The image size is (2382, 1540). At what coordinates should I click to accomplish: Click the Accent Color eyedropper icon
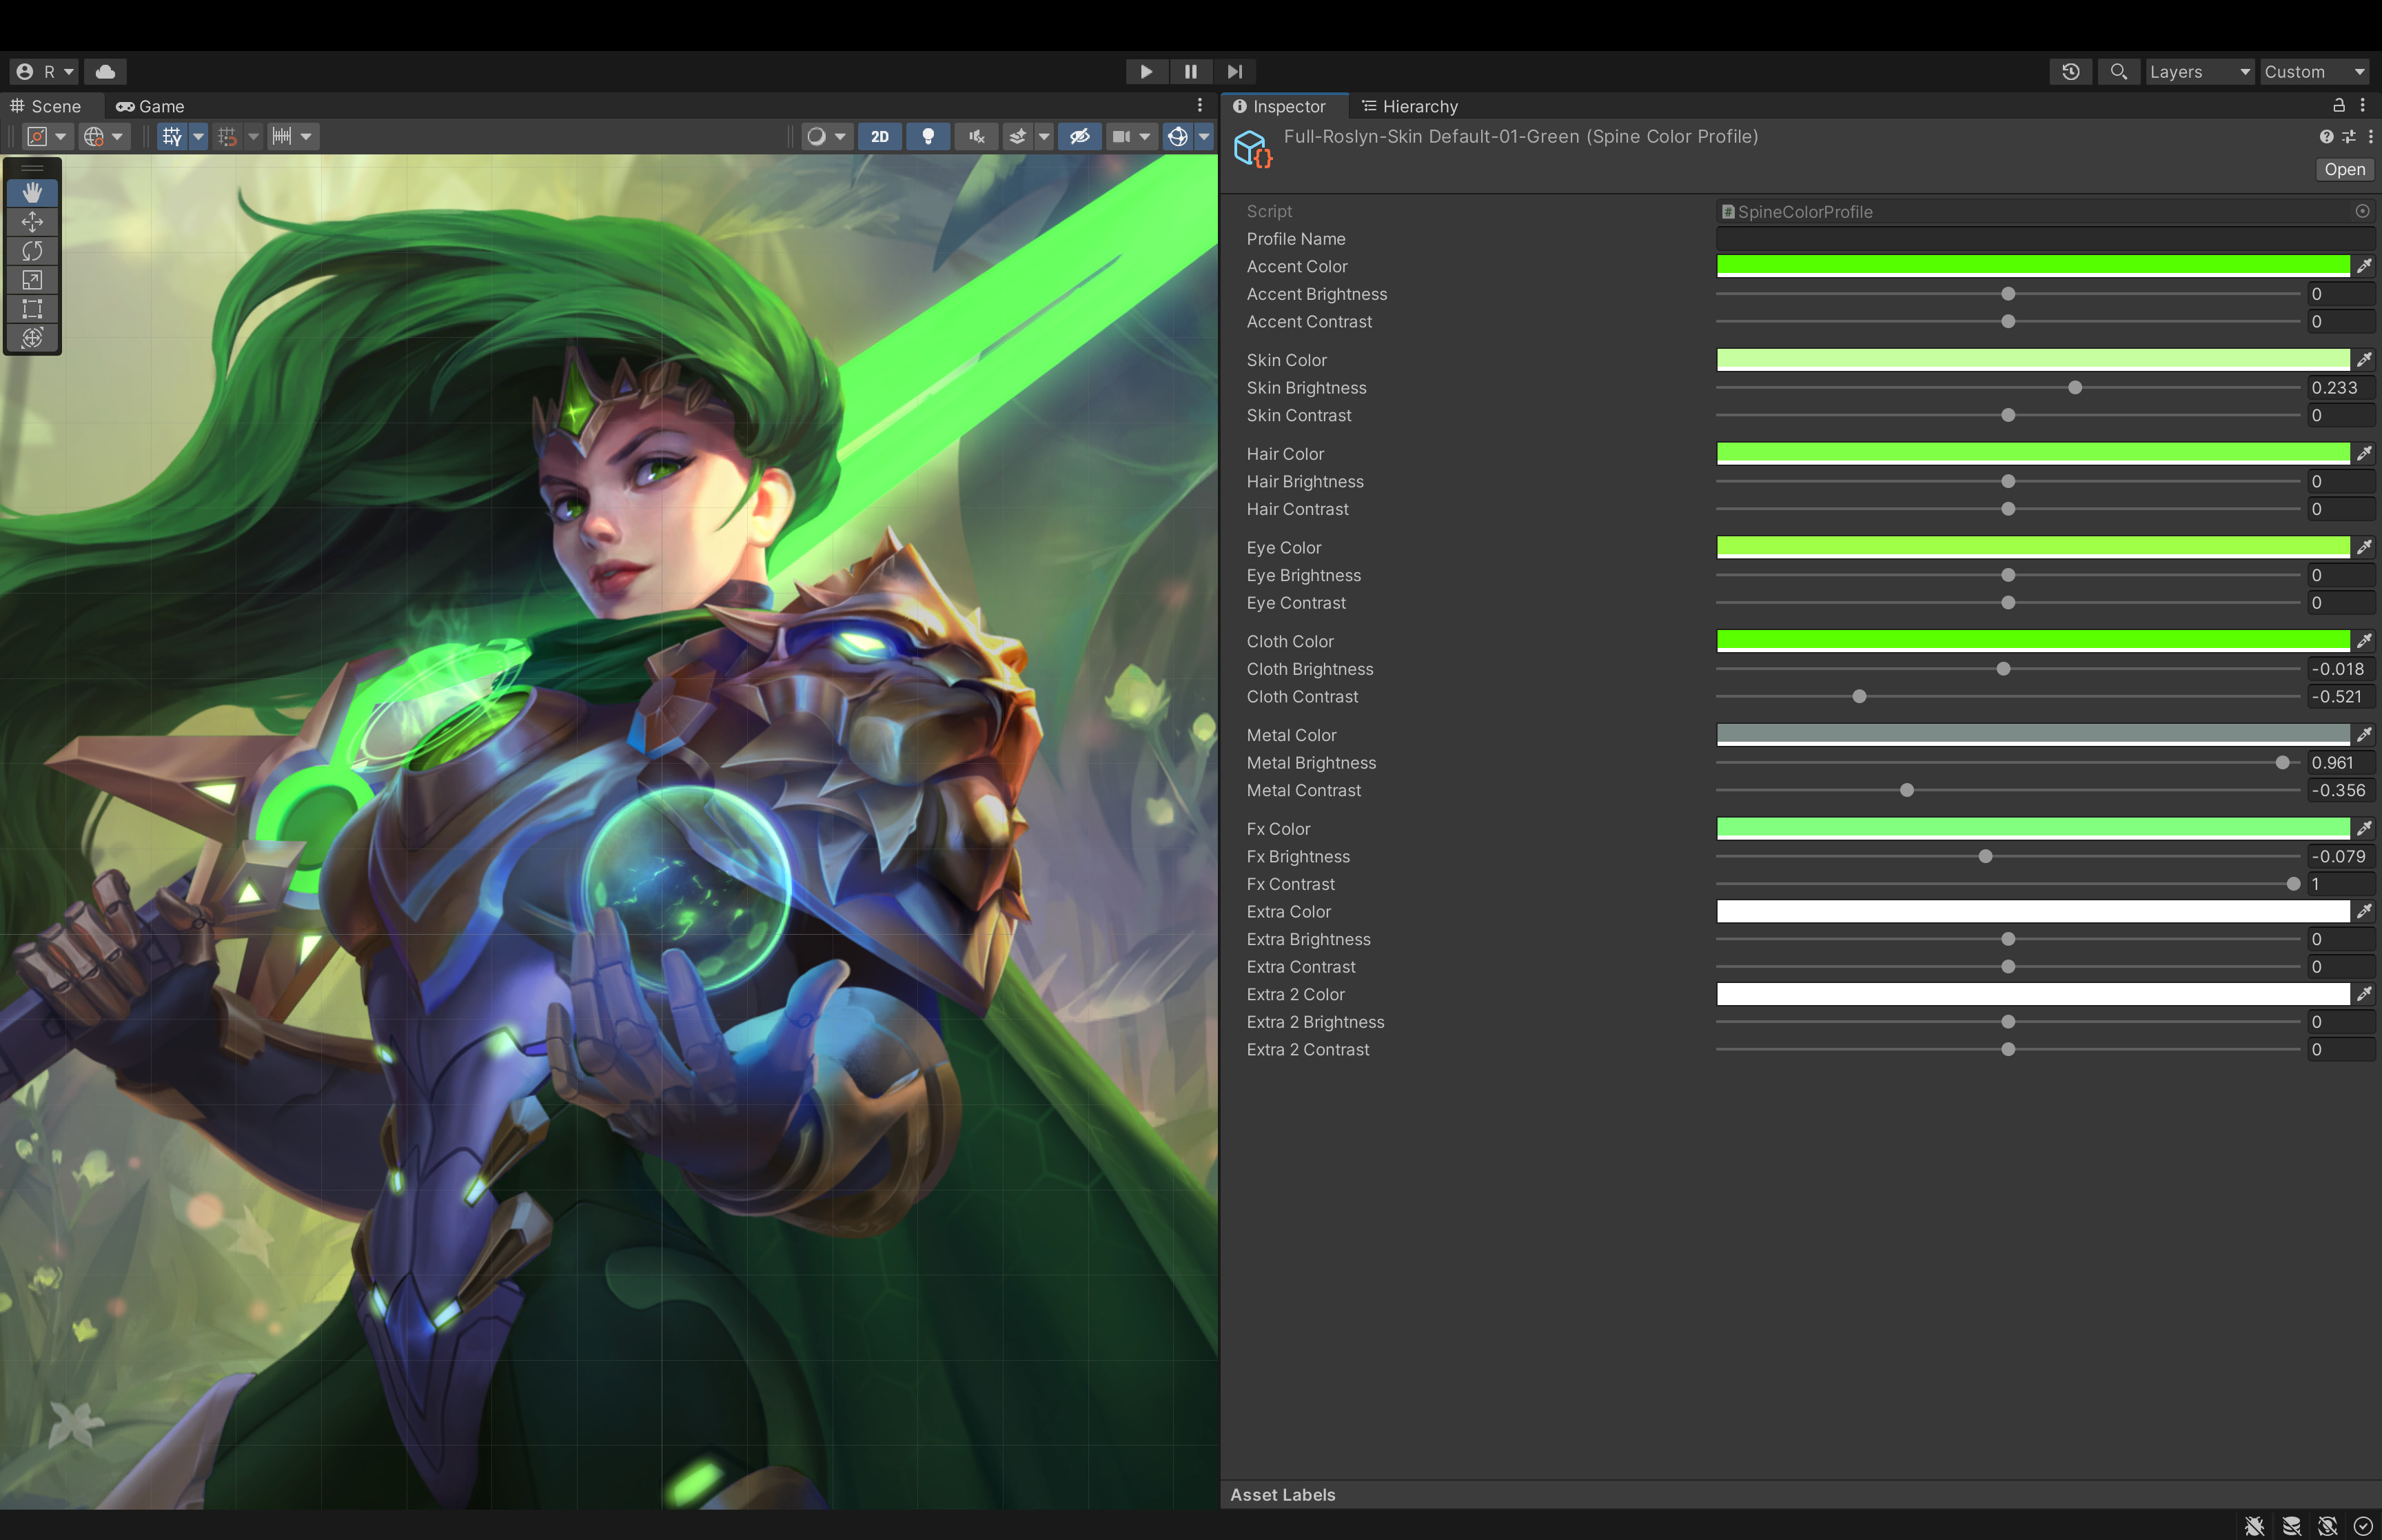[2364, 266]
